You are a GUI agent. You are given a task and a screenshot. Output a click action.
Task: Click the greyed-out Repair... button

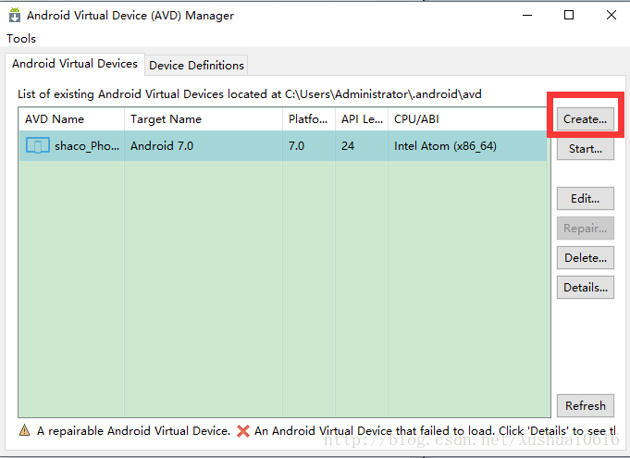pyautogui.click(x=585, y=229)
